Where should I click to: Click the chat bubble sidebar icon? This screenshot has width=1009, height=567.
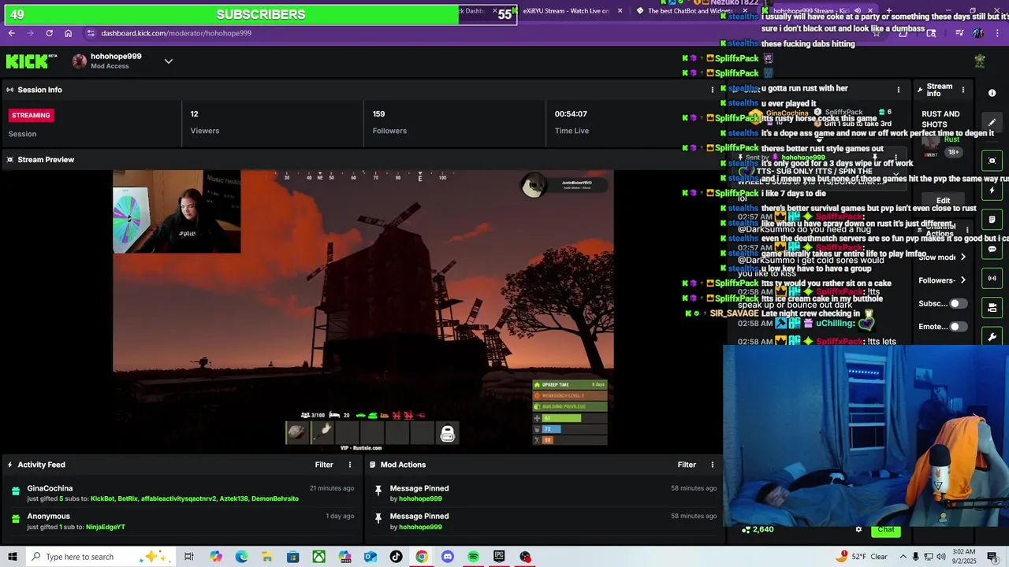(x=992, y=249)
